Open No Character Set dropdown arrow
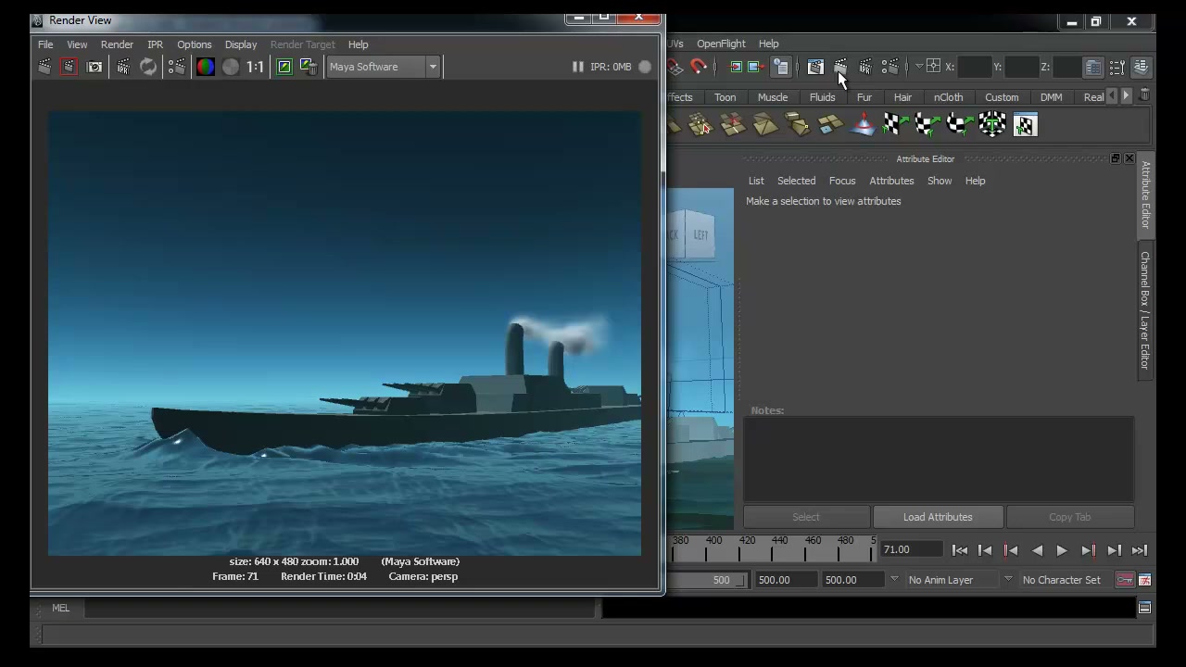 pos(1008,580)
